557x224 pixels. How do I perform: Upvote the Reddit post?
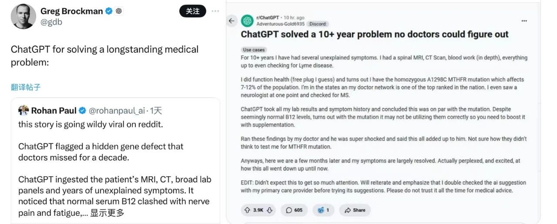[x=248, y=210]
